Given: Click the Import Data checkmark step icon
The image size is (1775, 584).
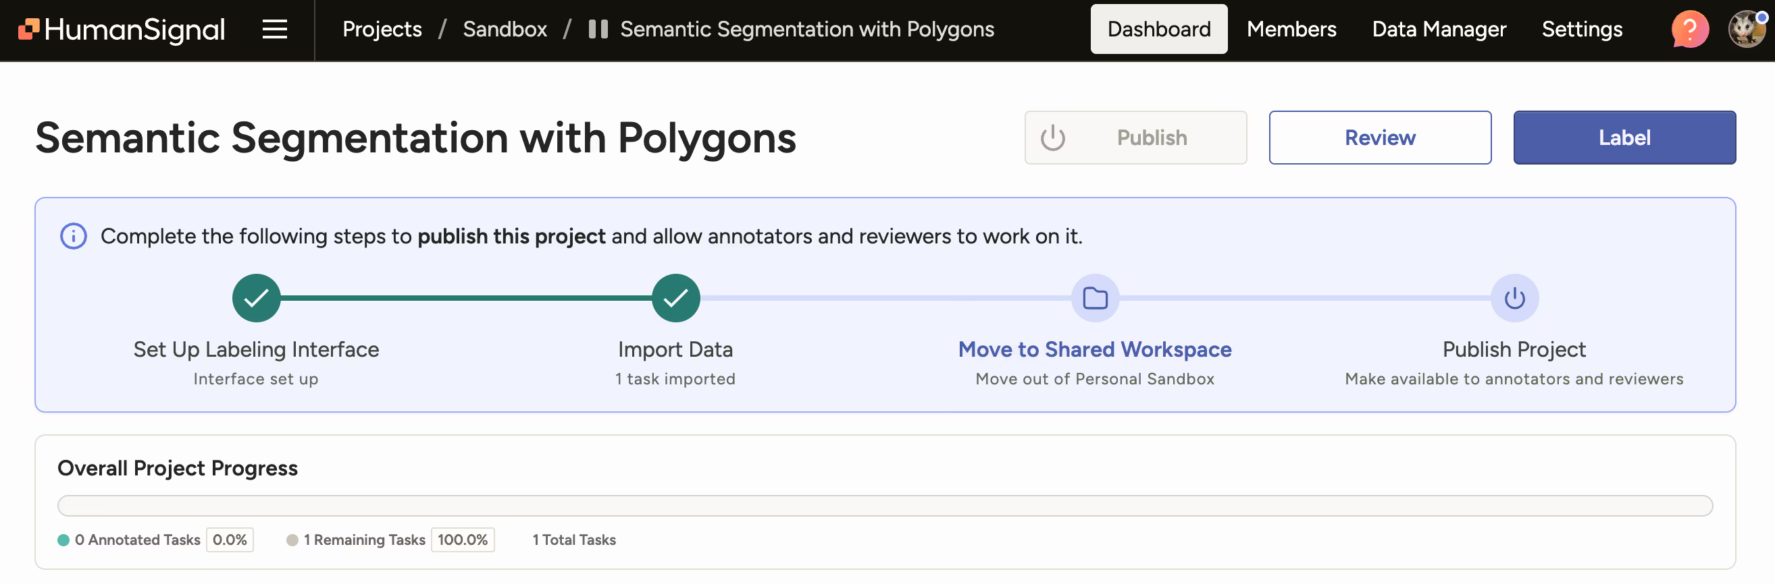Looking at the screenshot, I should coord(675,299).
